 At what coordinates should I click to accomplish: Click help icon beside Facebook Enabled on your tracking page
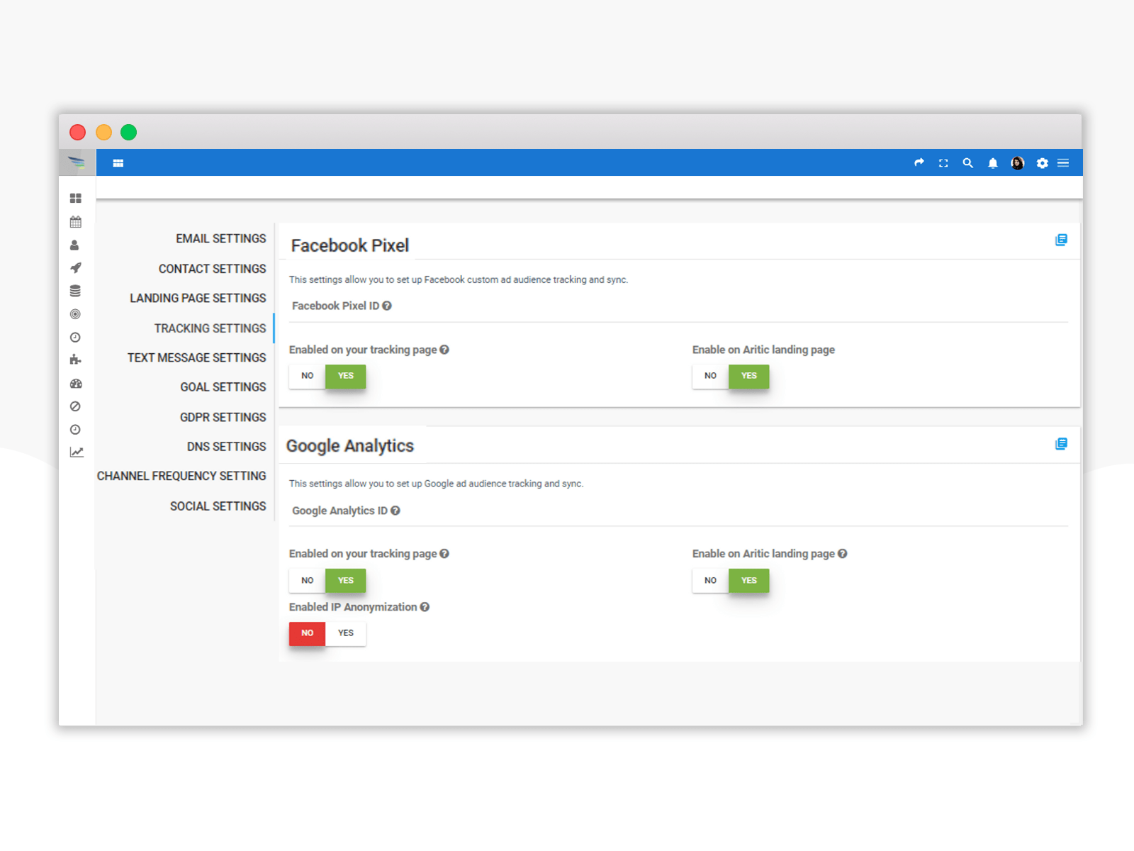point(444,350)
